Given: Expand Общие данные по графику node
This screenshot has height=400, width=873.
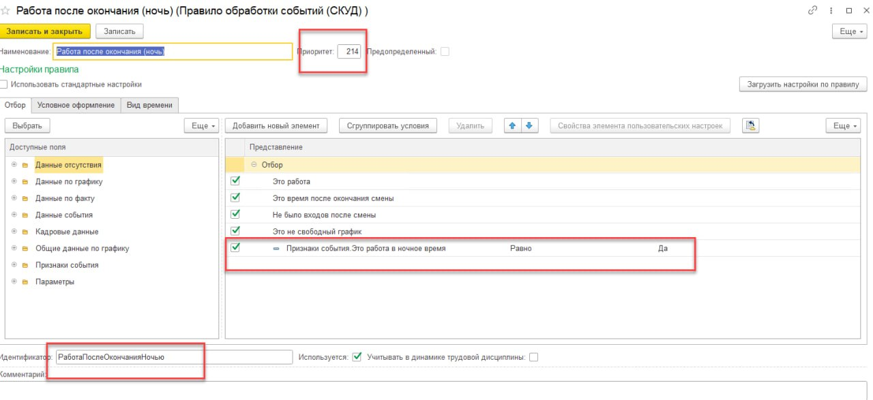Looking at the screenshot, I should (14, 248).
